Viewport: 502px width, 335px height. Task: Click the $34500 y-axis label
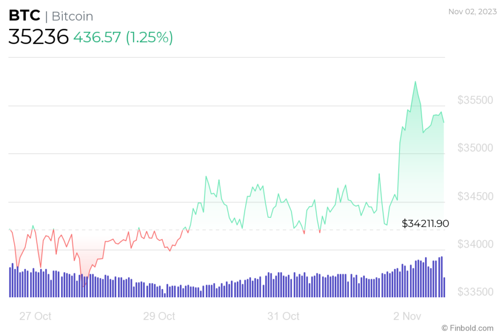point(475,196)
